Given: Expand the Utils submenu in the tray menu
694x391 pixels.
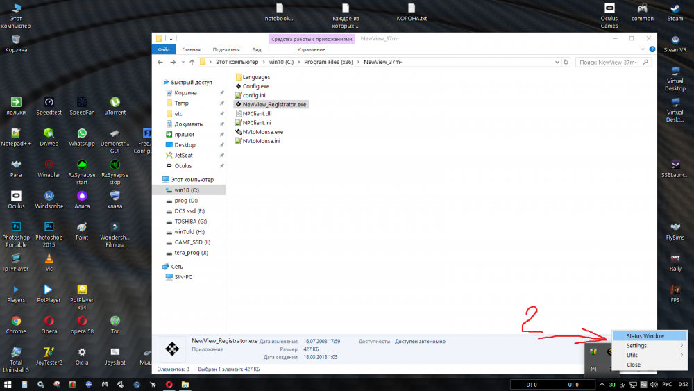Looking at the screenshot, I should (650, 355).
